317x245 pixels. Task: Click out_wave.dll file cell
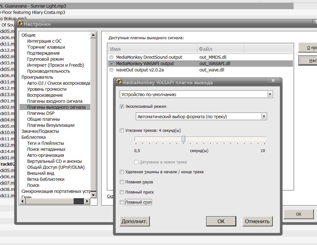[212, 70]
